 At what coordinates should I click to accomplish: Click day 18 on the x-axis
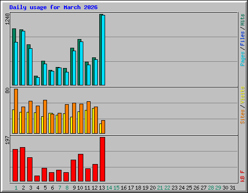click(138, 188)
